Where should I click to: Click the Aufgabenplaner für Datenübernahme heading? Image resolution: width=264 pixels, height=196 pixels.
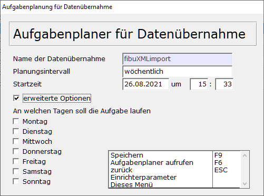point(129,34)
